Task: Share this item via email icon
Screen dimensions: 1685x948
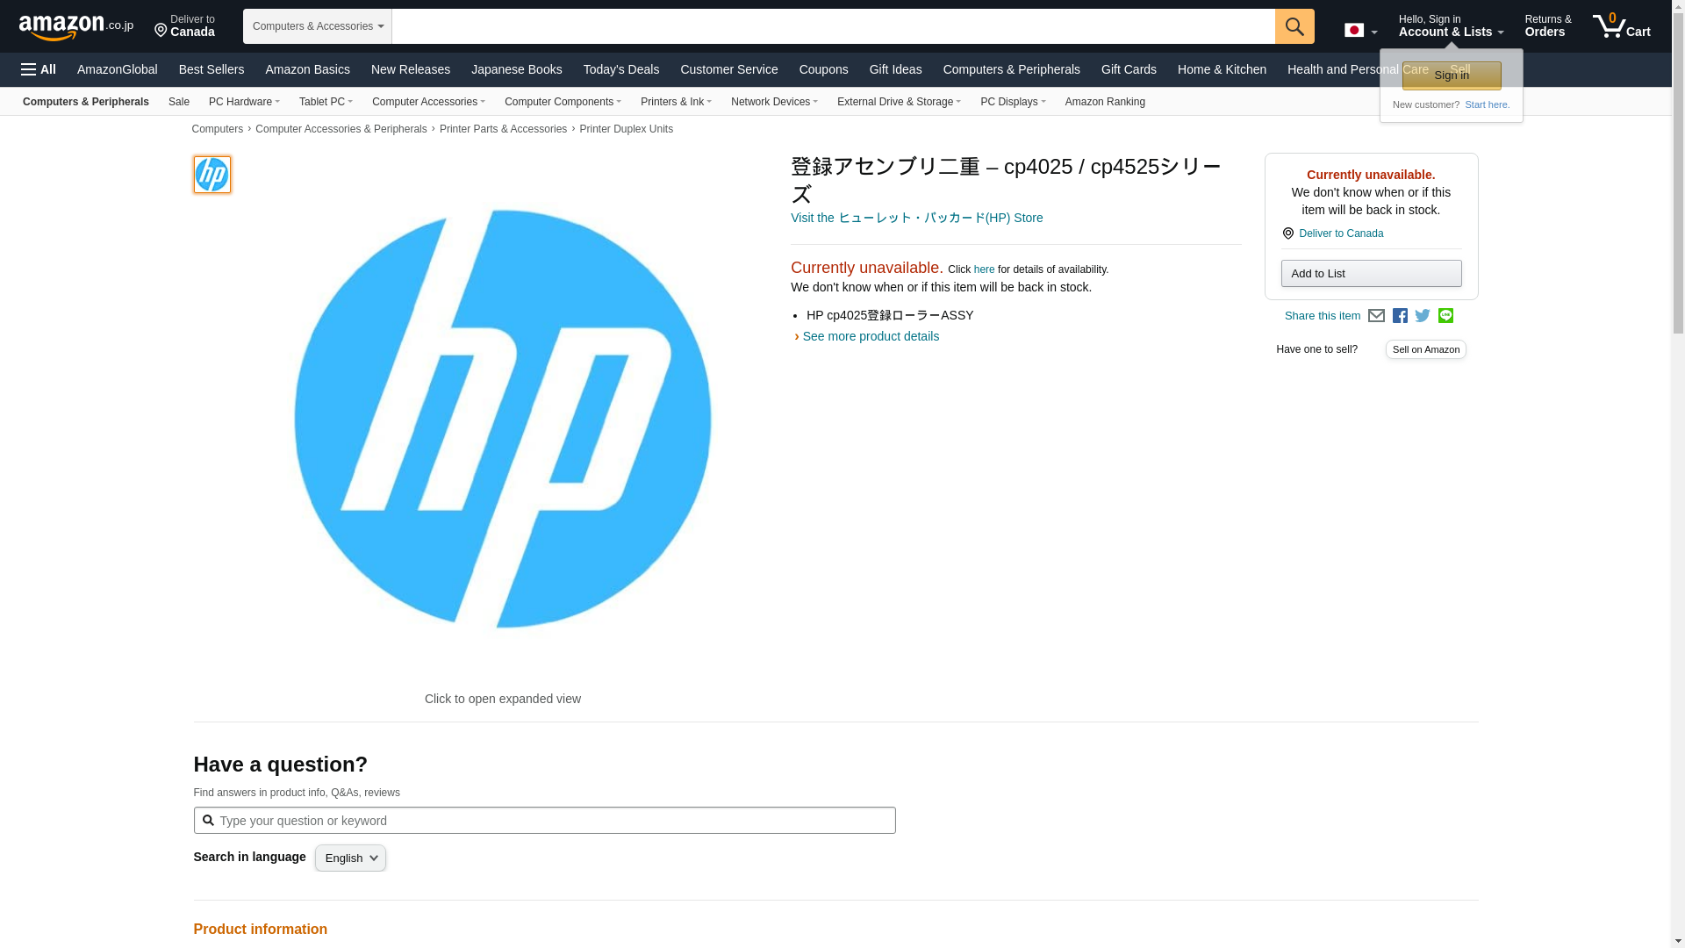Action: click(1376, 316)
